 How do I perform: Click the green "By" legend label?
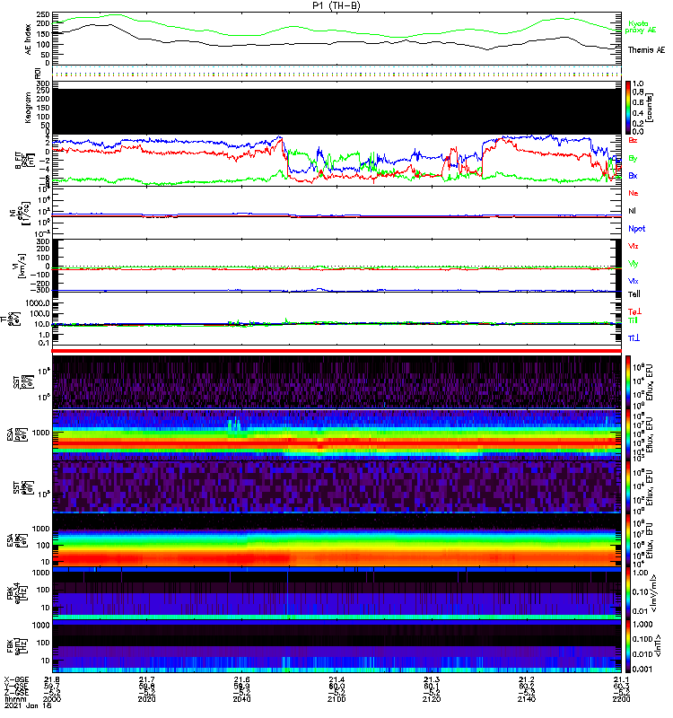click(633, 158)
